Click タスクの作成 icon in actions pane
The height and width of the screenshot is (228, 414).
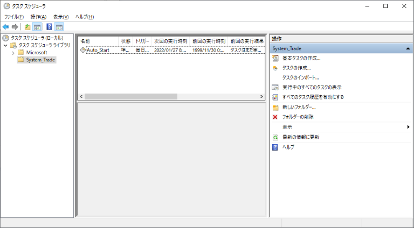pyautogui.click(x=275, y=68)
